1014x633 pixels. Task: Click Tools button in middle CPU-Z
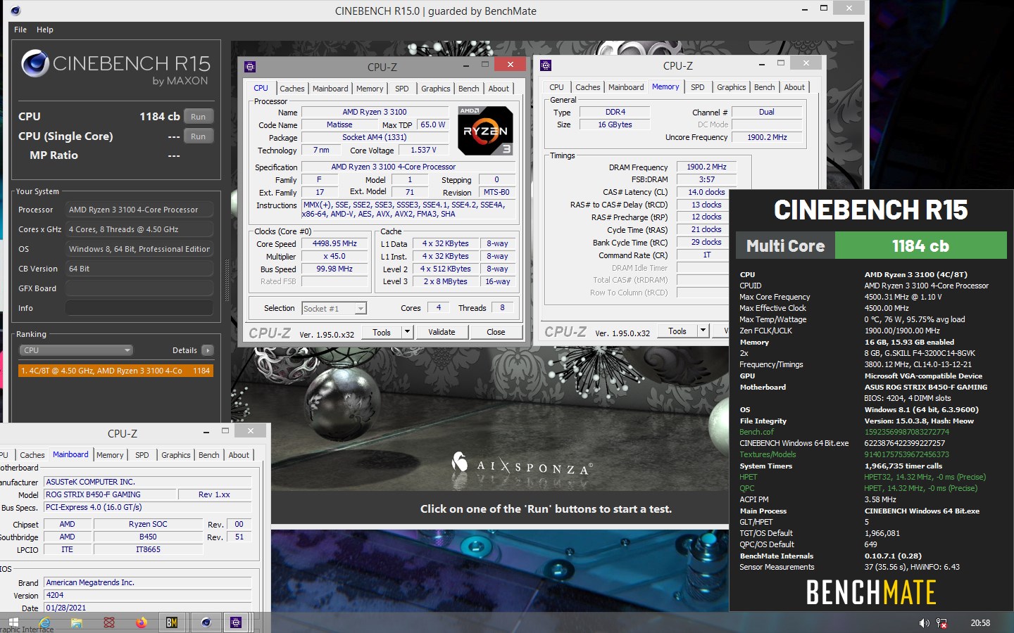[x=382, y=332]
